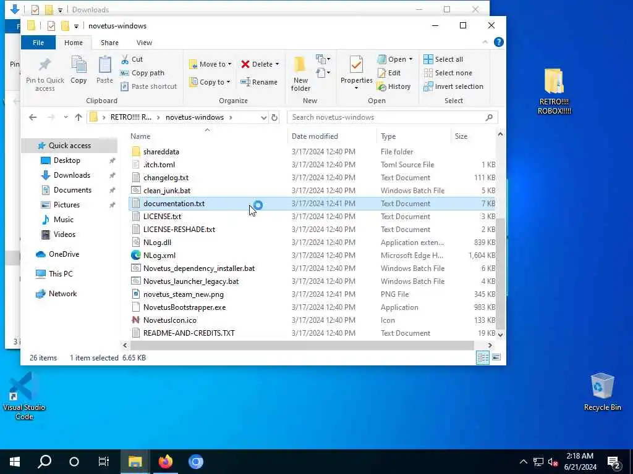Click the New folder icon

coord(300,65)
